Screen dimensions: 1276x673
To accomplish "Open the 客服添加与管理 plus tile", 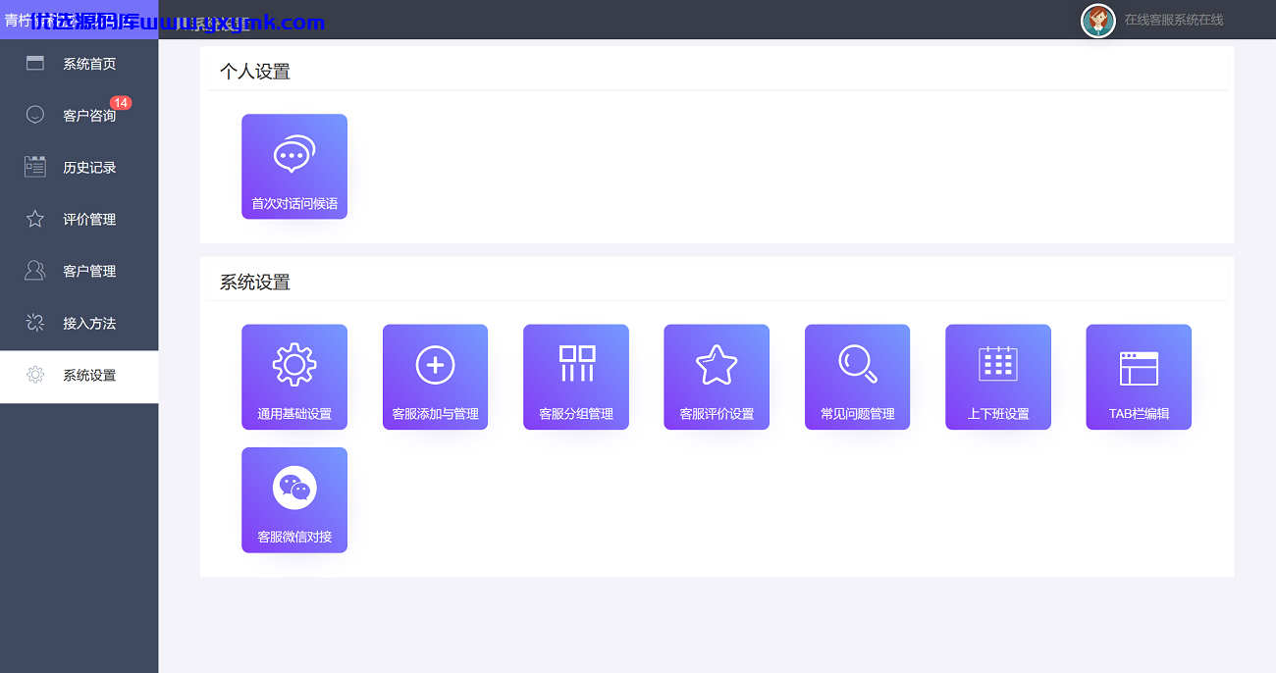I will pos(435,377).
